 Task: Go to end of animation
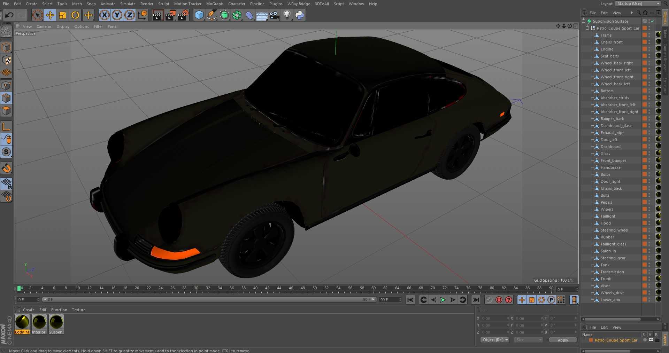point(476,300)
